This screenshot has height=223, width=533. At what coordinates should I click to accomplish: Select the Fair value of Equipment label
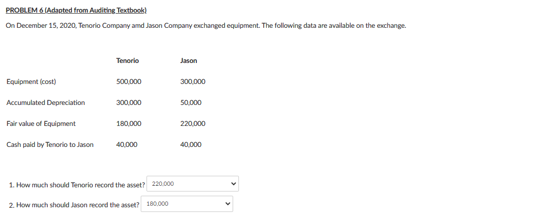(x=41, y=124)
